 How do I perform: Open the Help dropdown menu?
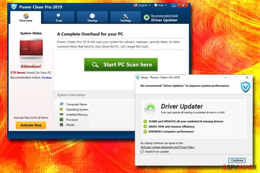[x=160, y=5]
